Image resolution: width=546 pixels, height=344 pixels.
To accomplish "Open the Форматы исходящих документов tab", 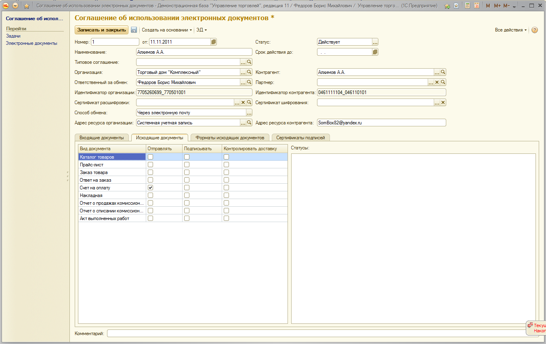I will [230, 138].
